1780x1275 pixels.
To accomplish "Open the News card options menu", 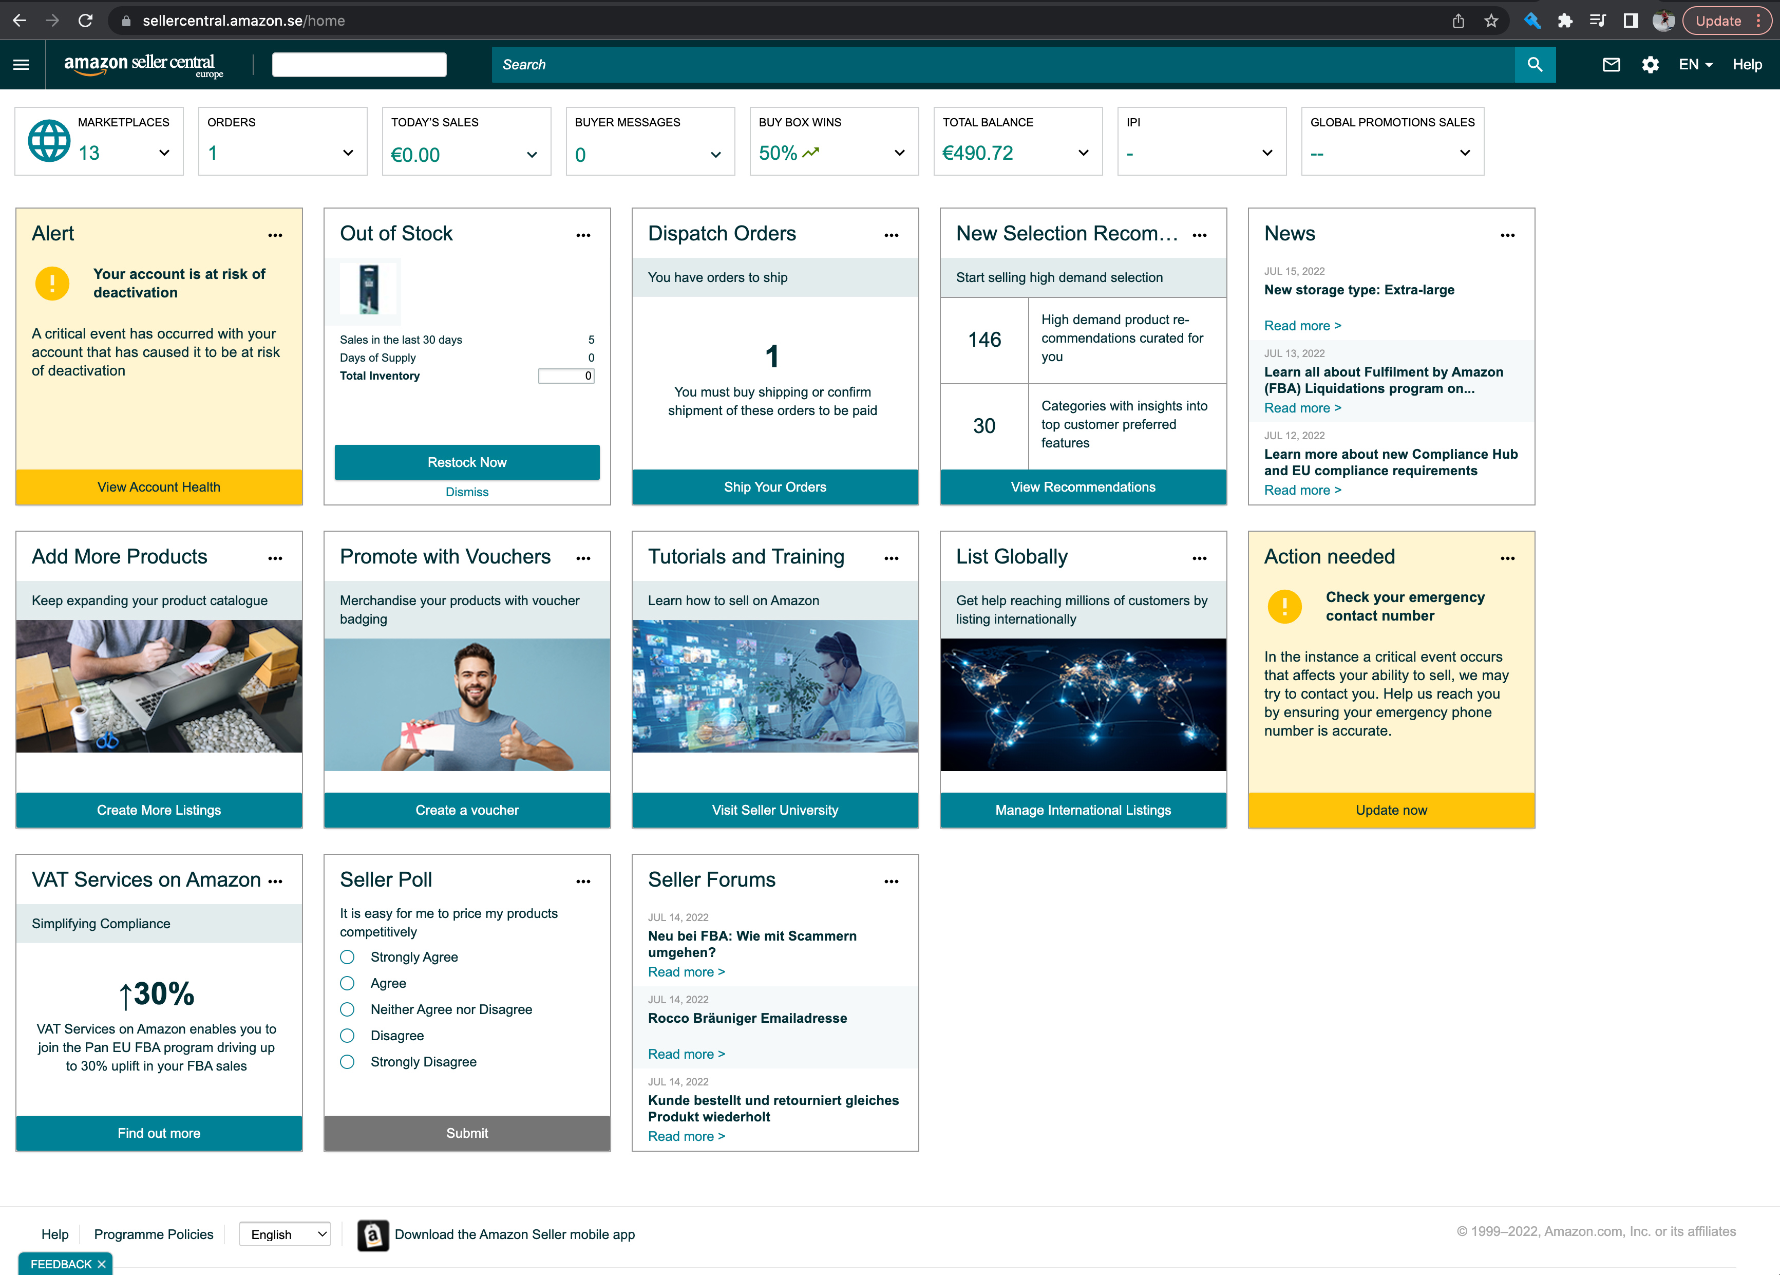I will (1508, 235).
